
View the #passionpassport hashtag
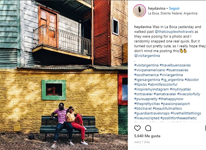[175, 104]
